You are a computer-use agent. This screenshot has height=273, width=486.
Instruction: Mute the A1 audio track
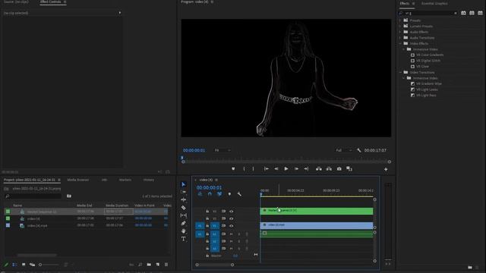(x=231, y=234)
